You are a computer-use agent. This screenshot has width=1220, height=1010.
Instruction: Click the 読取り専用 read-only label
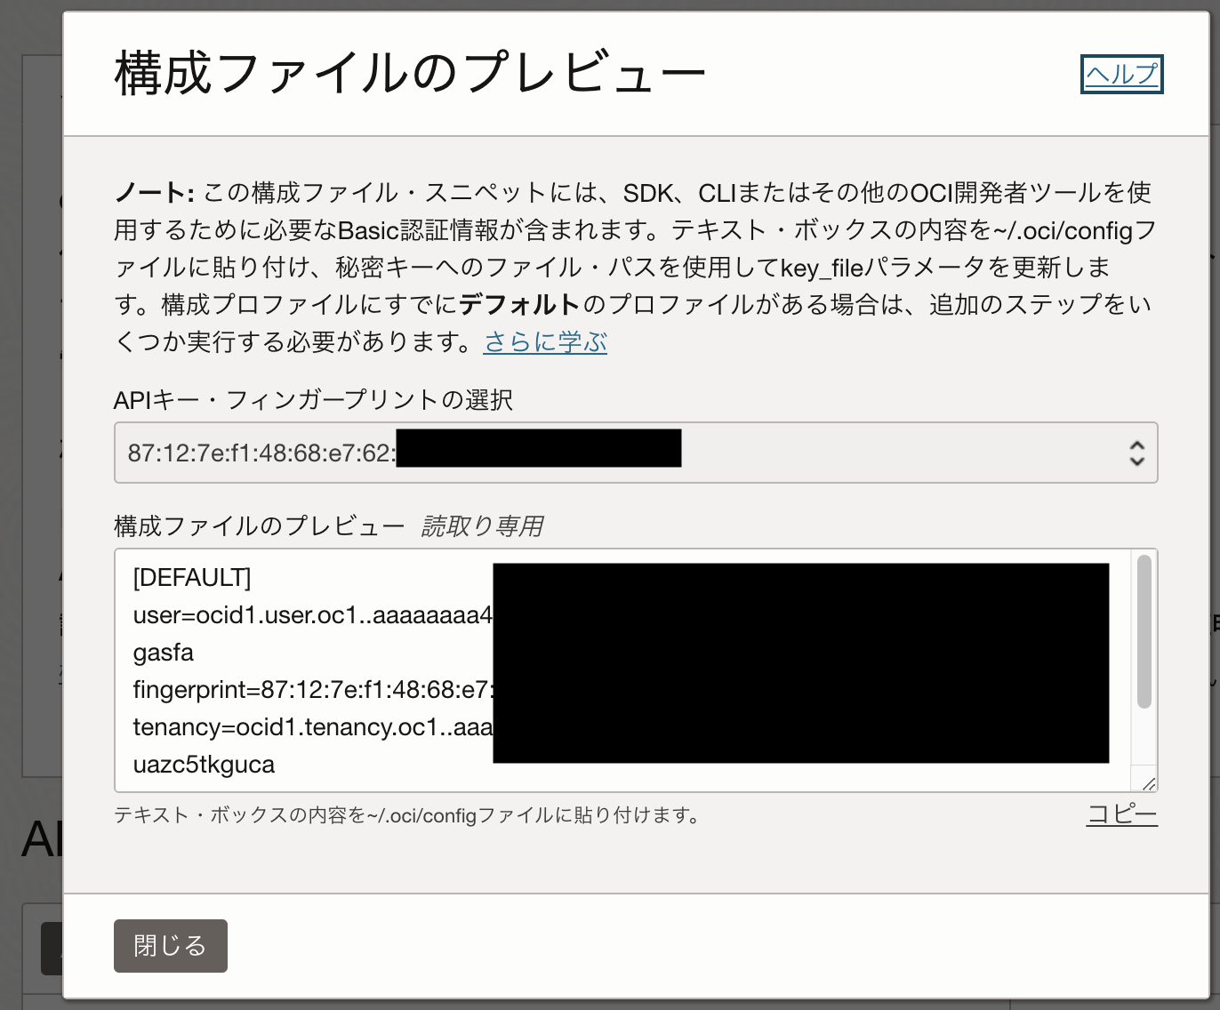484,526
